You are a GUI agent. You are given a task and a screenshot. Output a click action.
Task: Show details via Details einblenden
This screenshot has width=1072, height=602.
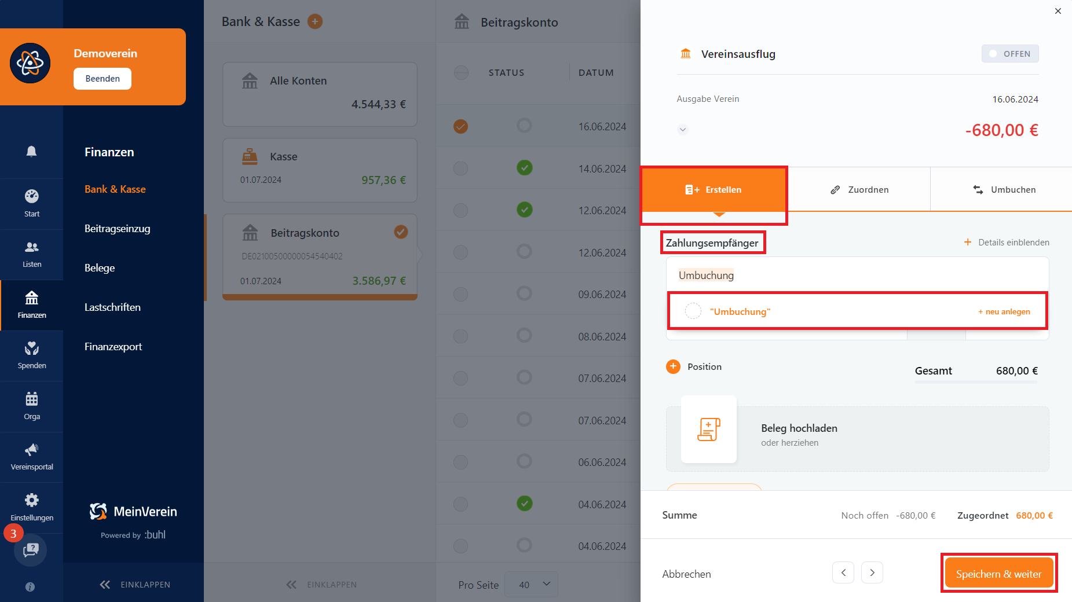pos(1007,243)
